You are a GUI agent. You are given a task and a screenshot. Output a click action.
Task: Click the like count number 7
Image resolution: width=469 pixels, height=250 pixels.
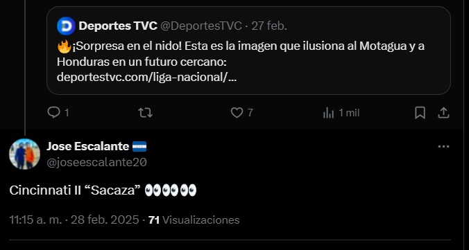click(x=250, y=113)
